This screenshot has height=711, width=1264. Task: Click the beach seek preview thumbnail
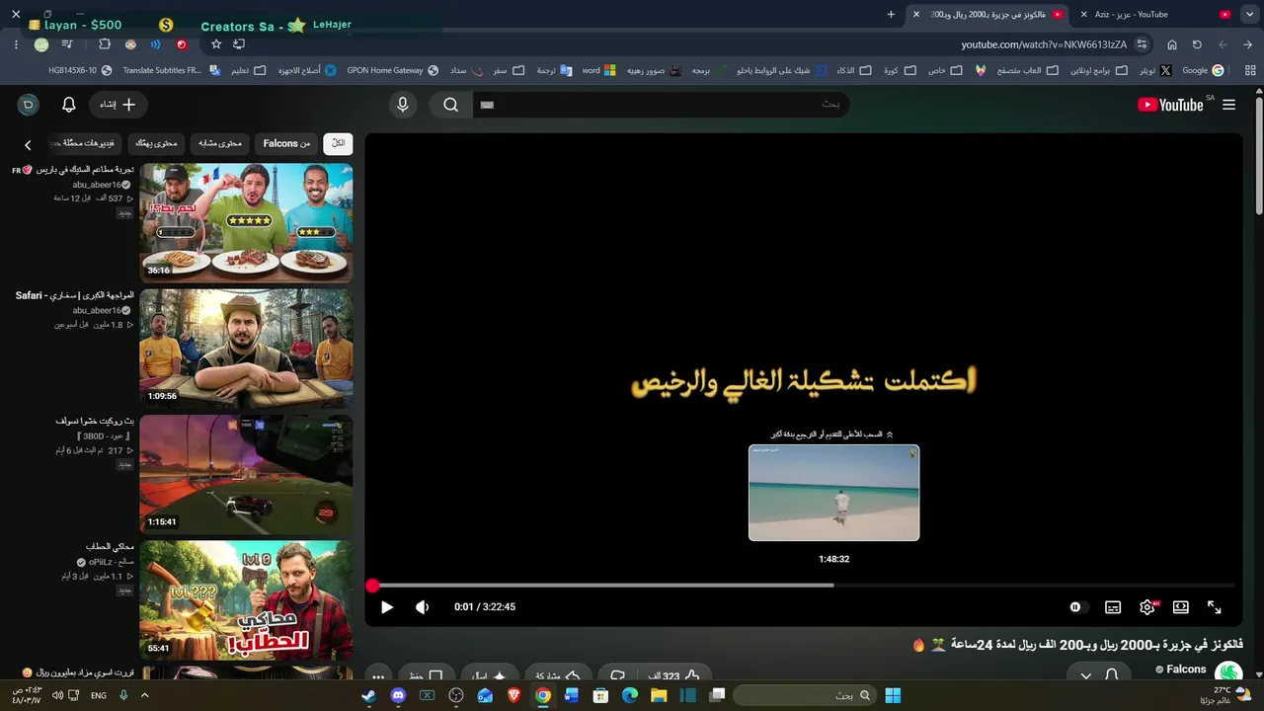(833, 493)
